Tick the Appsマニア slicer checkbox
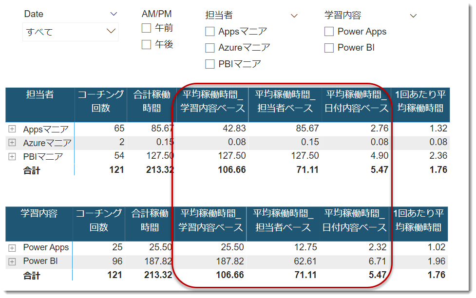This screenshot has width=476, height=298. [x=210, y=32]
